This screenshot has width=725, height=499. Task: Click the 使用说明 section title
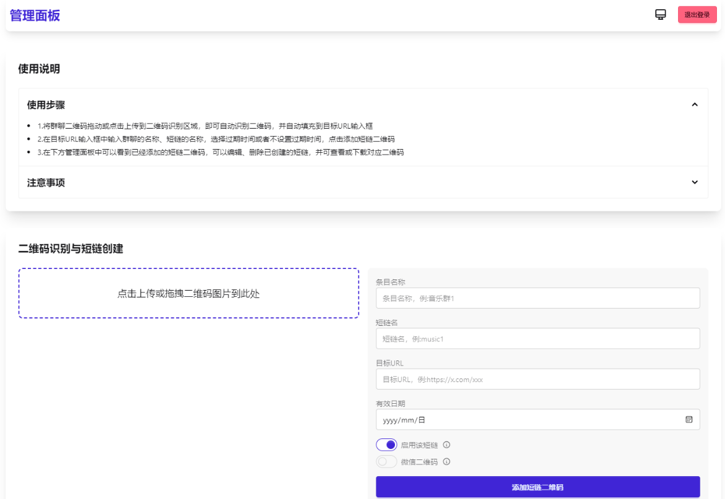click(39, 69)
